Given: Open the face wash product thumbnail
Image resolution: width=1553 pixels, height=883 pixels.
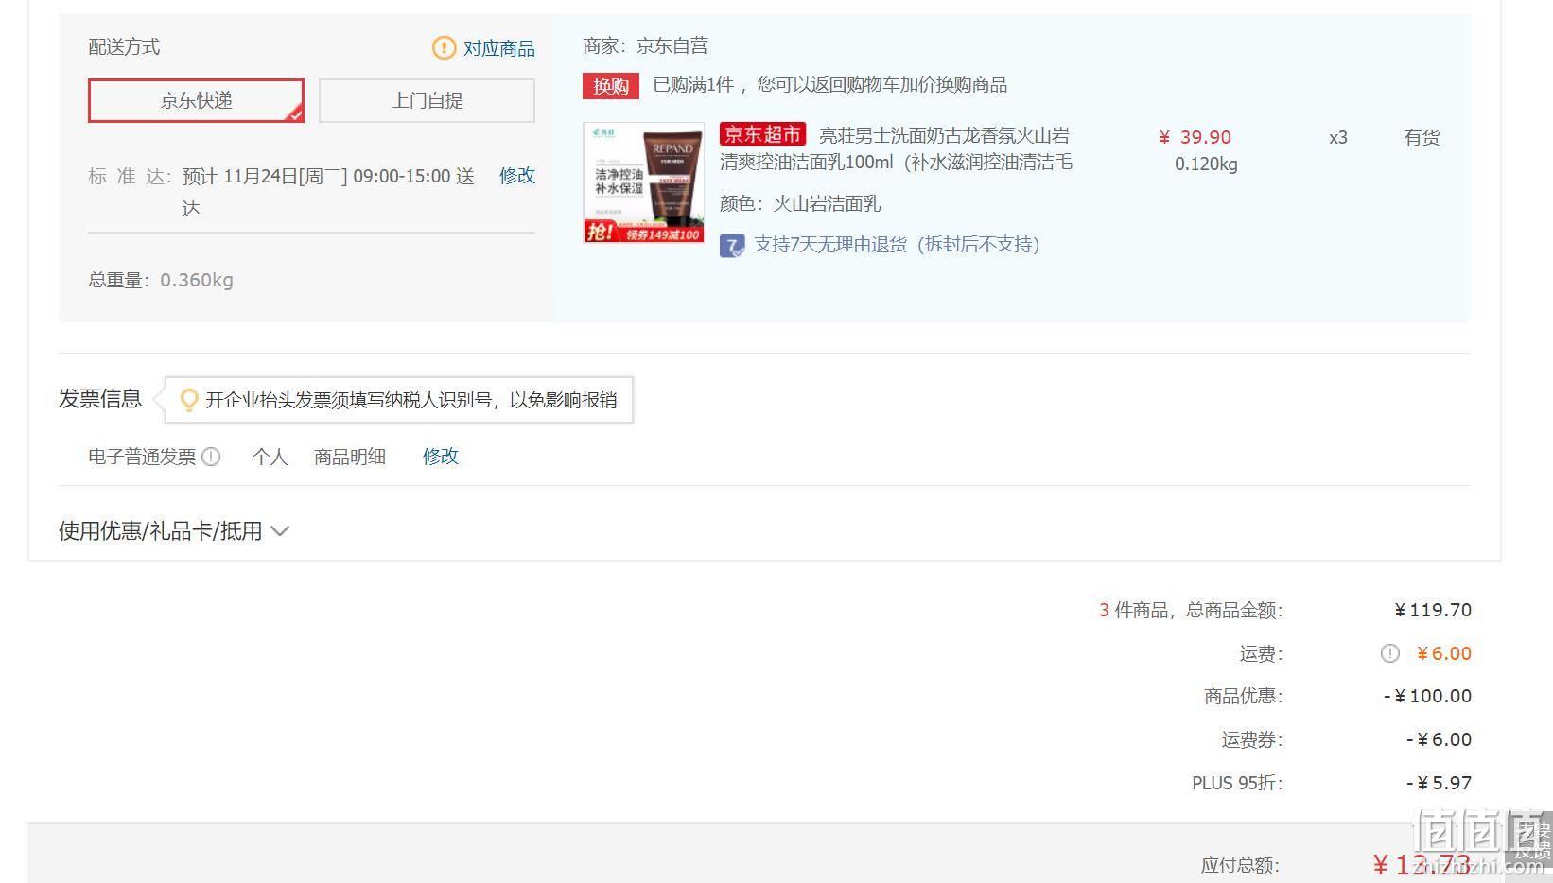Looking at the screenshot, I should pos(643,182).
